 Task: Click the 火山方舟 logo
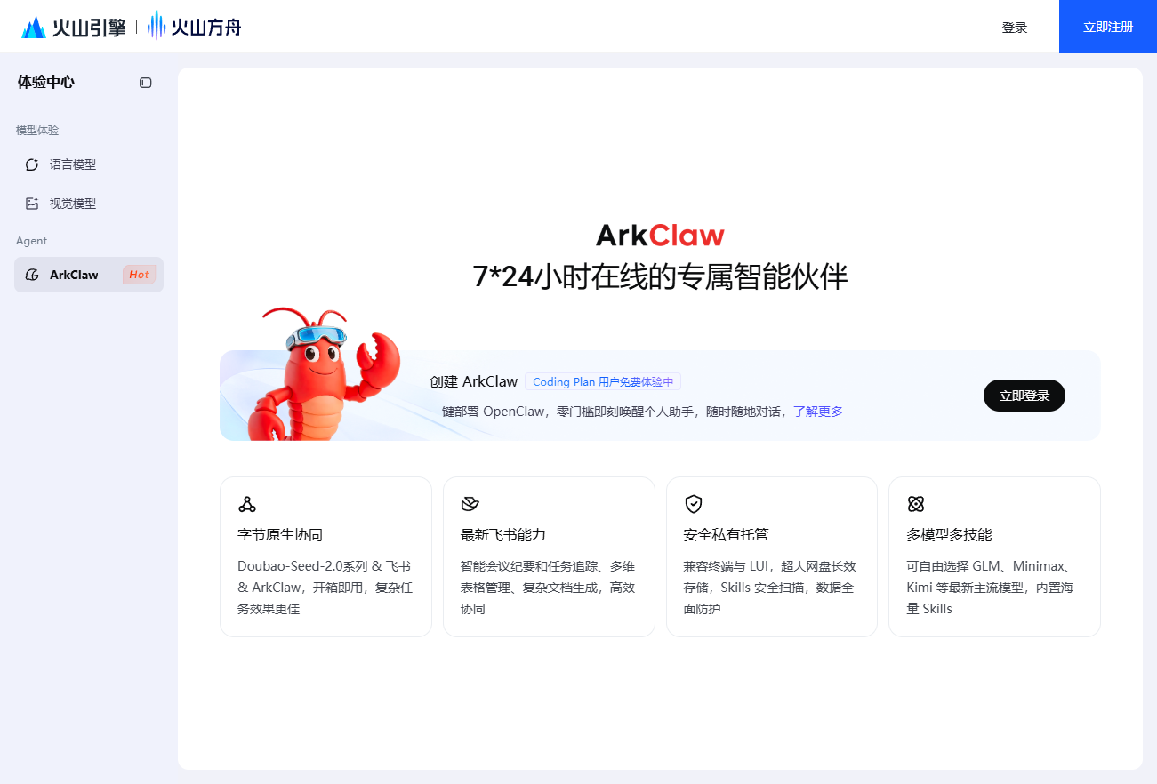[x=192, y=26]
